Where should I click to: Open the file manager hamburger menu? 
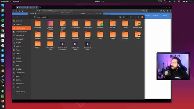click(131, 17)
